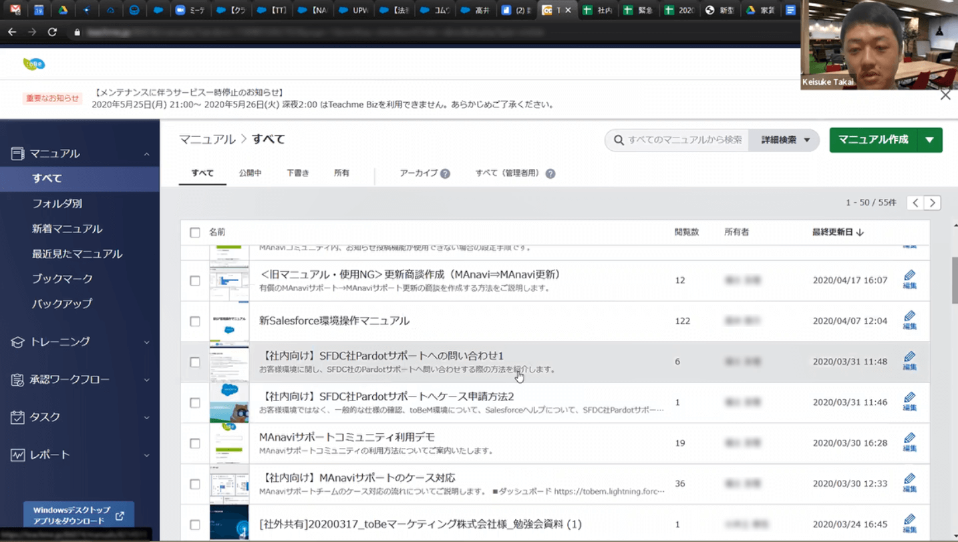The image size is (958, 542).
Task: Edit the [社外共有]20200317 勉強会資料 manual
Action: point(909,524)
